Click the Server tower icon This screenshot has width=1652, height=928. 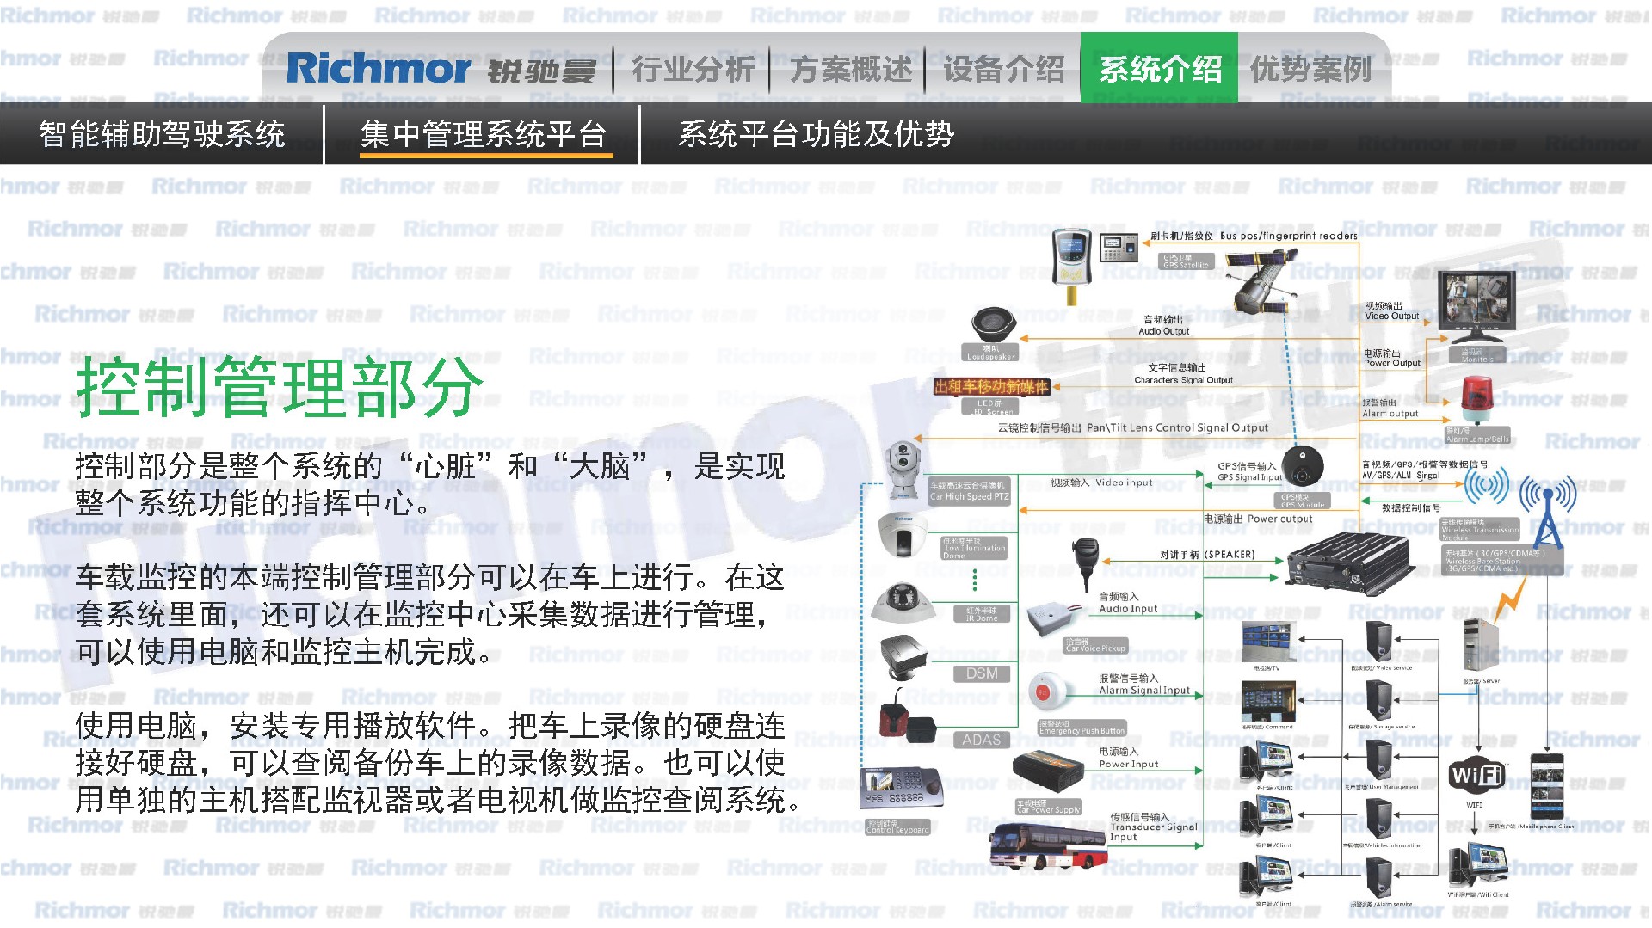[x=1481, y=645]
